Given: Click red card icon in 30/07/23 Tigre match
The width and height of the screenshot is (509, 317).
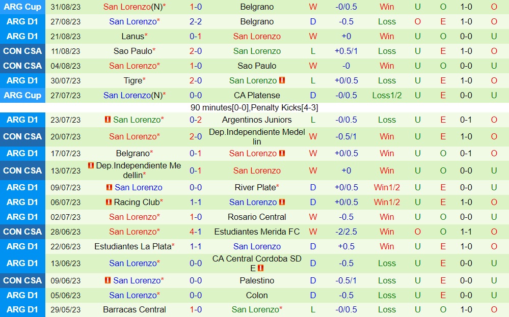Looking at the screenshot, I should [282, 80].
